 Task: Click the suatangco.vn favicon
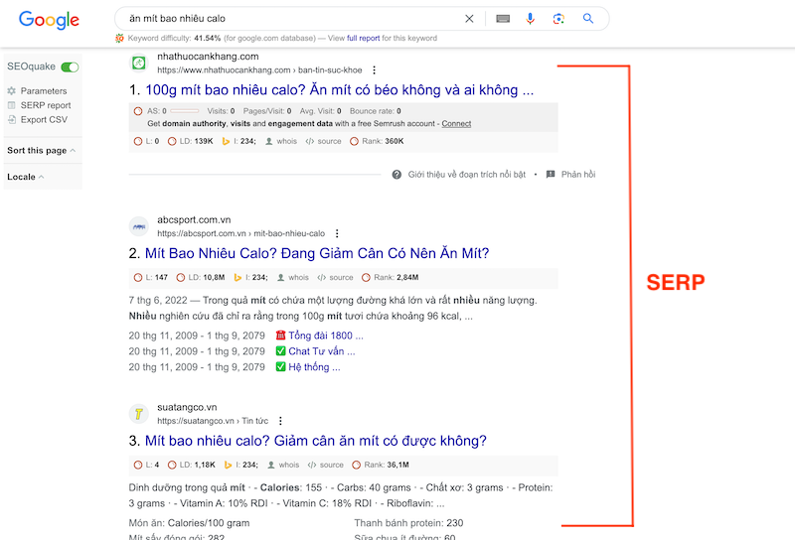[x=138, y=414]
